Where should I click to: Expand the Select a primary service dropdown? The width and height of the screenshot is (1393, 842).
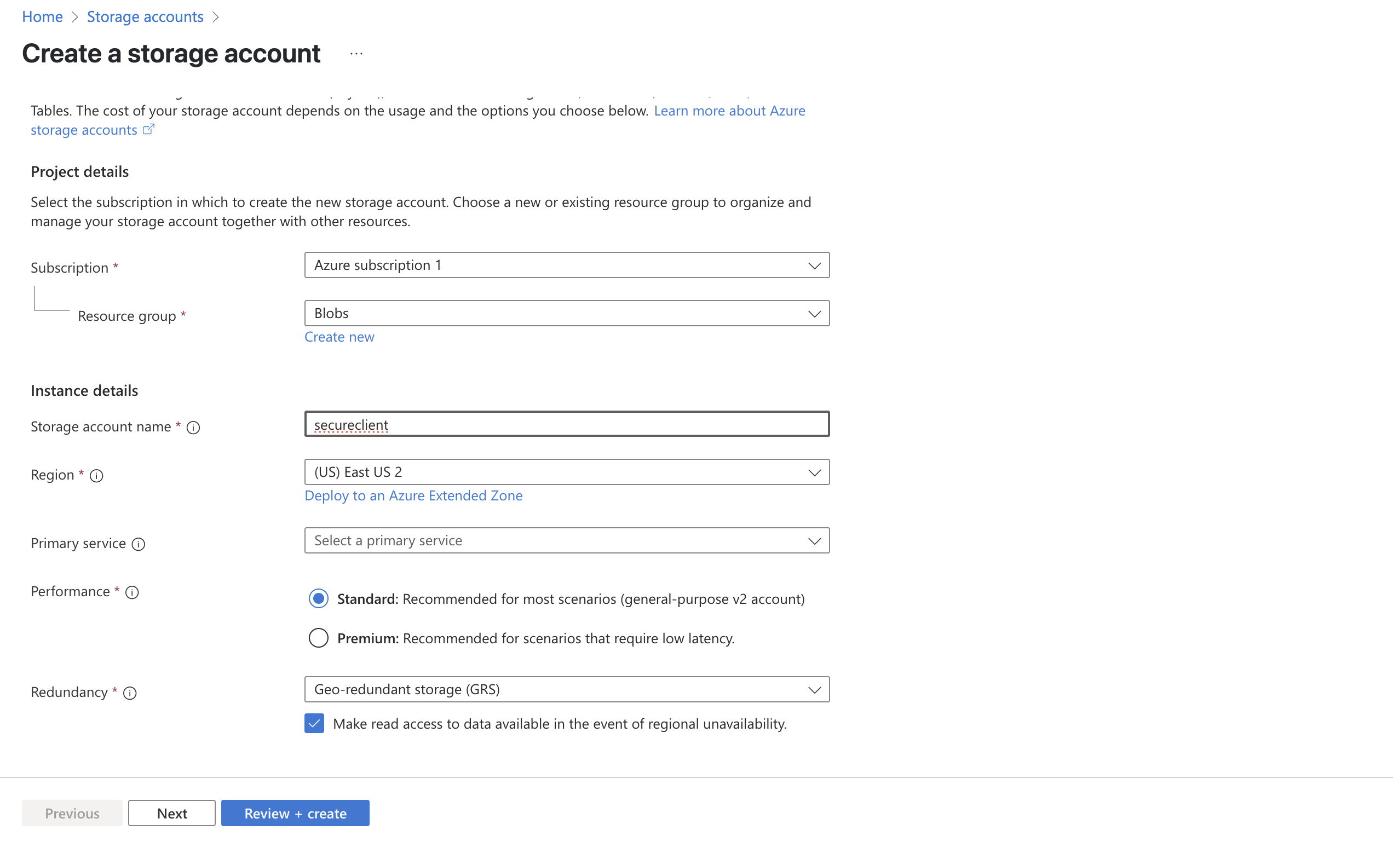pyautogui.click(x=567, y=540)
